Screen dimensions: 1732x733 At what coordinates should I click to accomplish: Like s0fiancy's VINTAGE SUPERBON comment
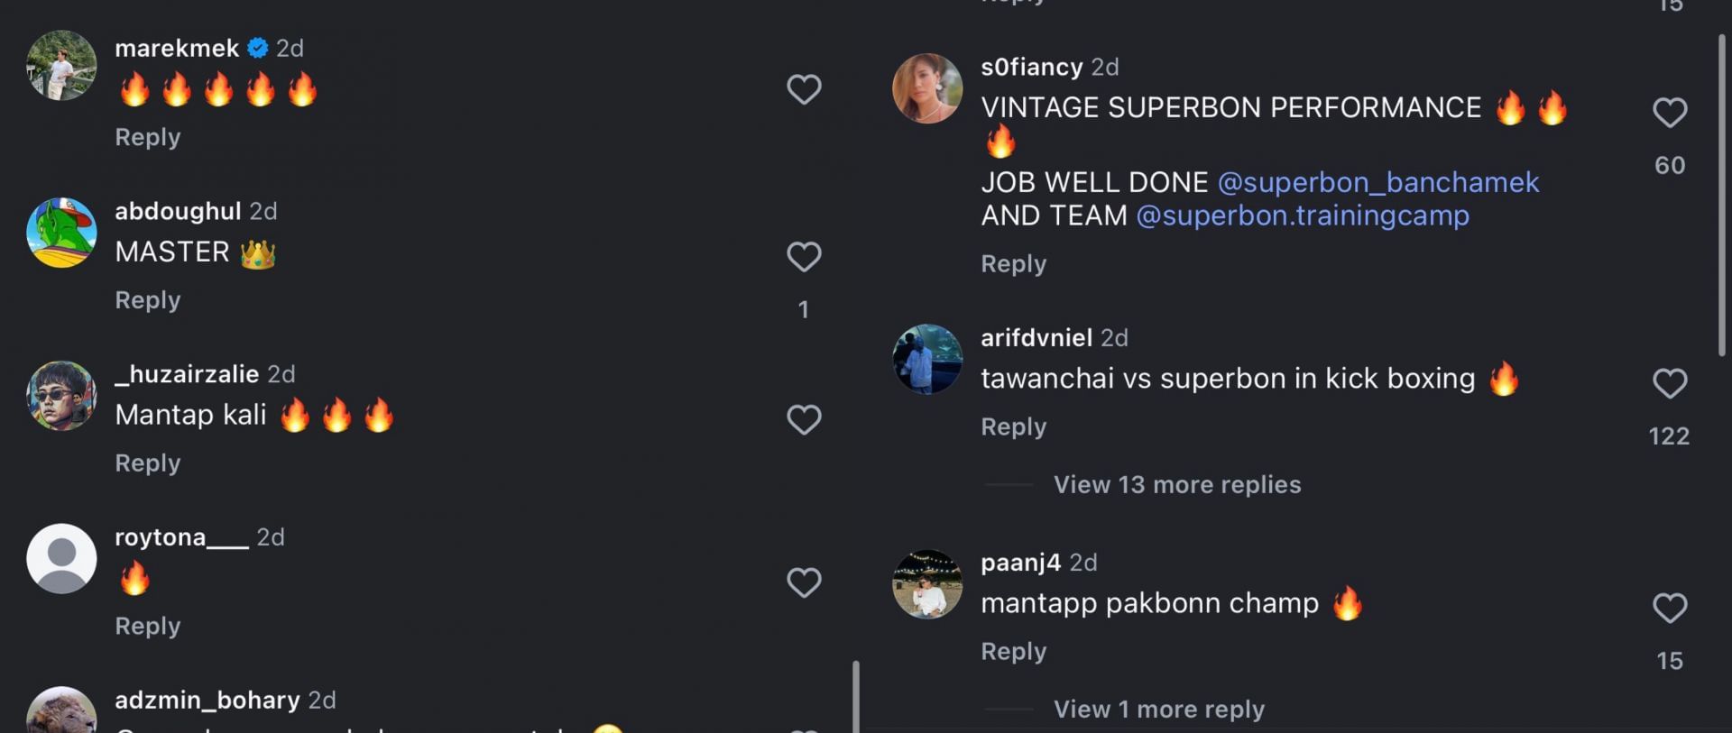coord(1670,113)
